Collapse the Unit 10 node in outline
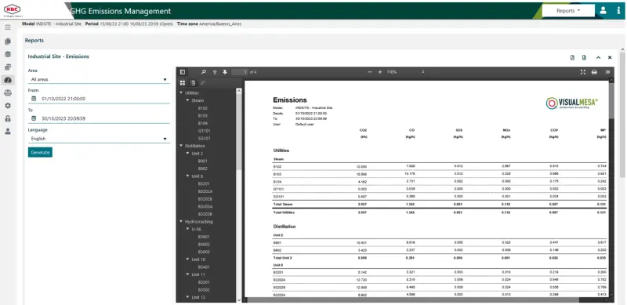This screenshot has height=305, width=627. [x=188, y=260]
